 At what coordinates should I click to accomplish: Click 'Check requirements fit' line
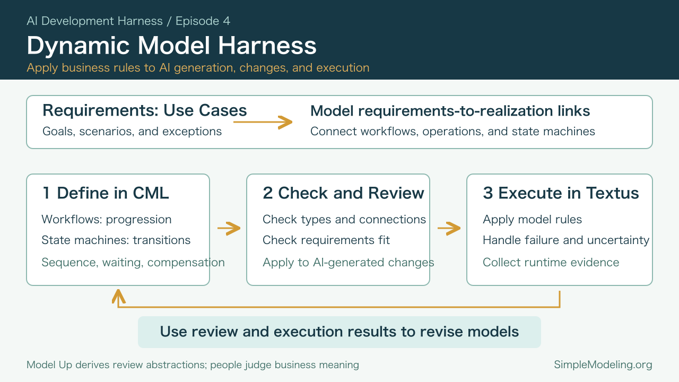(x=326, y=240)
